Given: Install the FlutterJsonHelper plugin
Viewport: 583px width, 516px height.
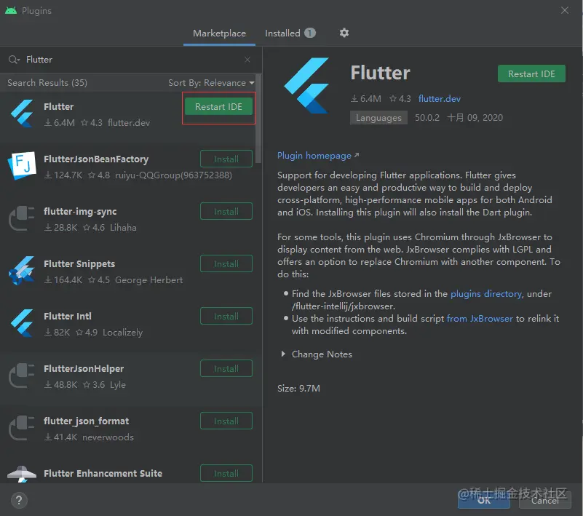Looking at the screenshot, I should coord(226,369).
